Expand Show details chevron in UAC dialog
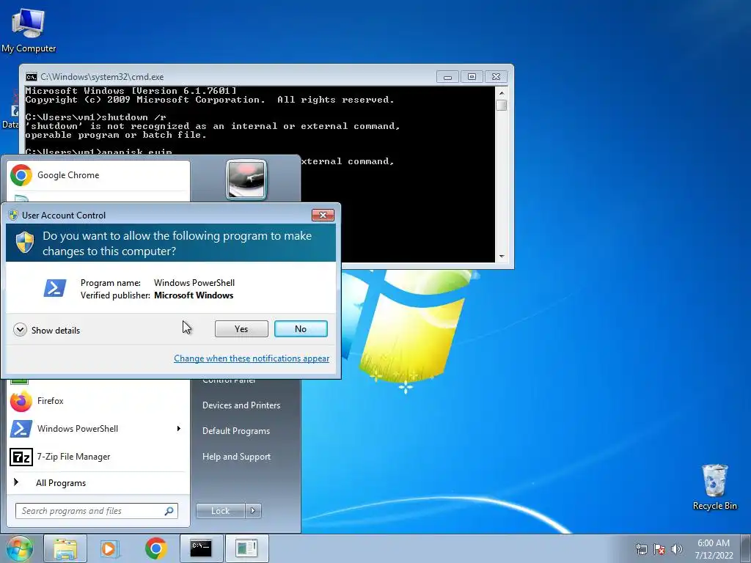The width and height of the screenshot is (751, 563). 20,330
